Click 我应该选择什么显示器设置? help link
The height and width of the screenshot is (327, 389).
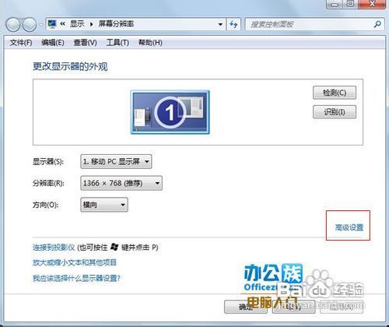click(x=76, y=278)
